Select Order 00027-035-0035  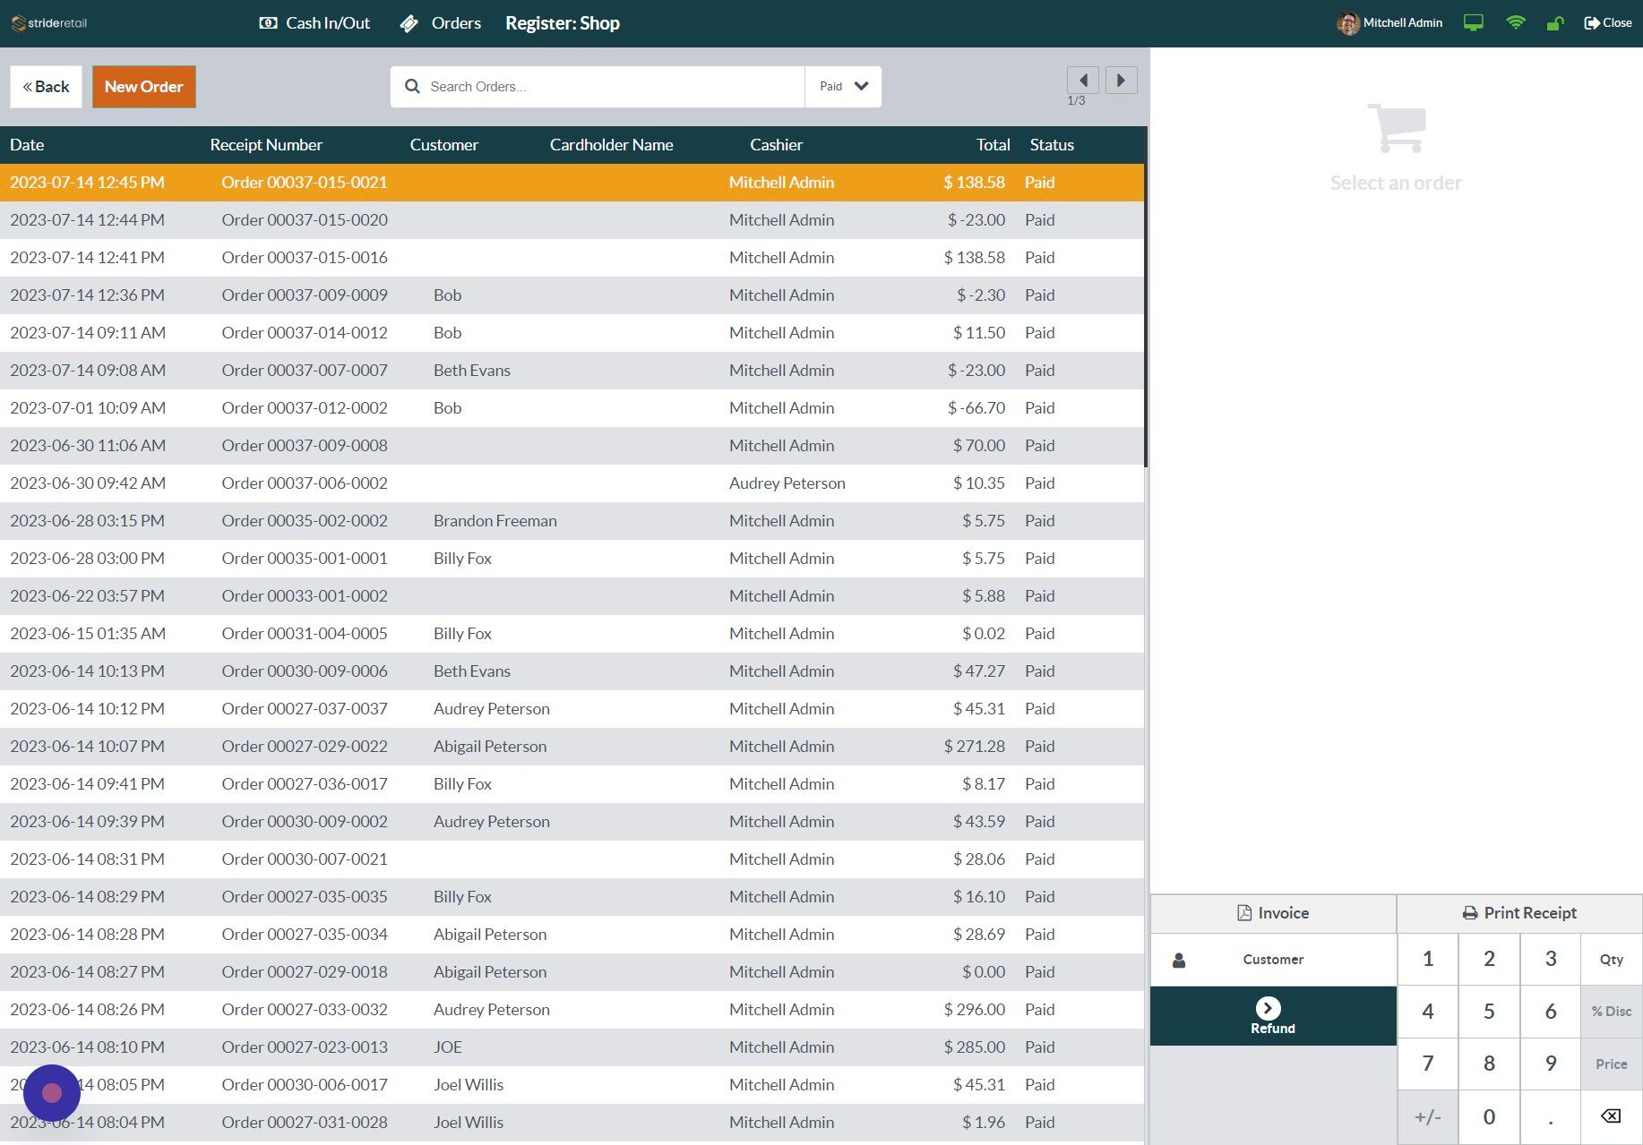coord(572,897)
